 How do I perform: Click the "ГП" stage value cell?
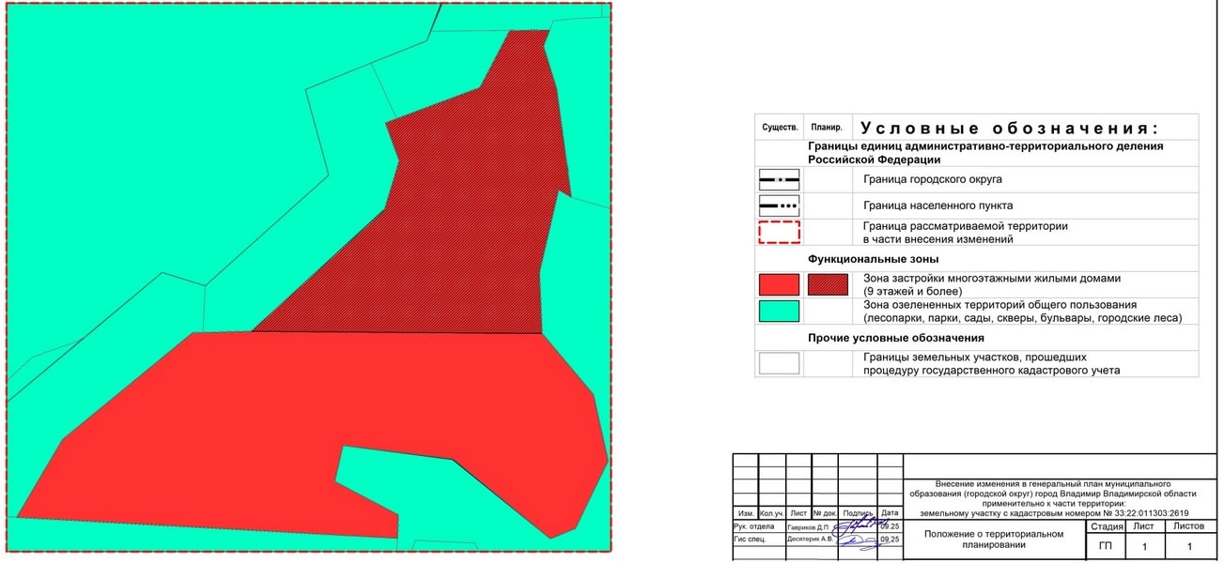[x=1105, y=545]
